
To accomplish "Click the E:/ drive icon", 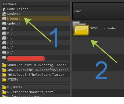I will tap(4, 38).
